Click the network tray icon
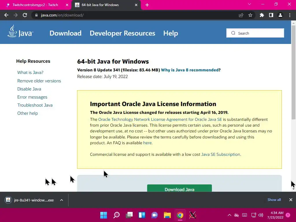This screenshot has height=222, width=296. pos(254,215)
